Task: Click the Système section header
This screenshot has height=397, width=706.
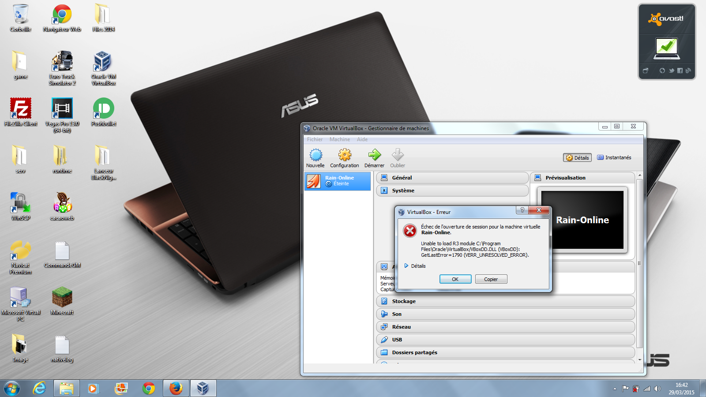Action: click(x=452, y=191)
